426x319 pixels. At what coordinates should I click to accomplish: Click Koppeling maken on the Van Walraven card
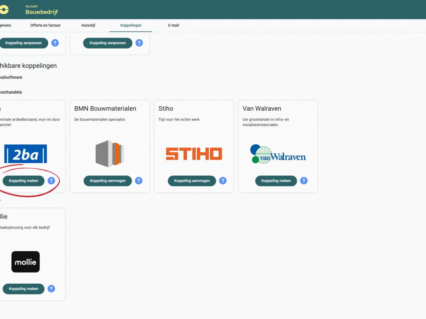tap(276, 181)
